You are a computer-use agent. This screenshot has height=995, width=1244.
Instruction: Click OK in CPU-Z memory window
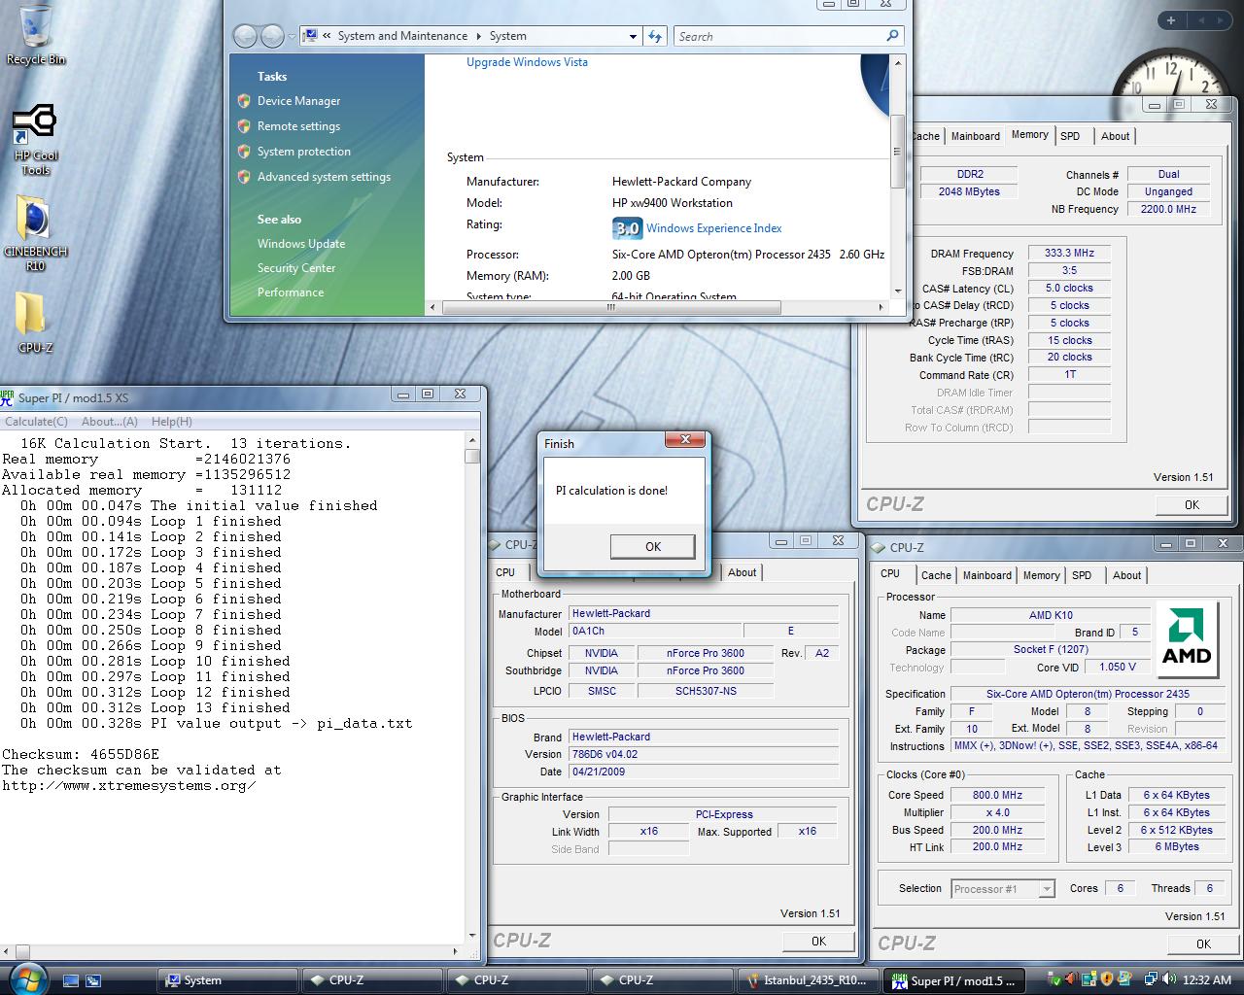point(1192,505)
